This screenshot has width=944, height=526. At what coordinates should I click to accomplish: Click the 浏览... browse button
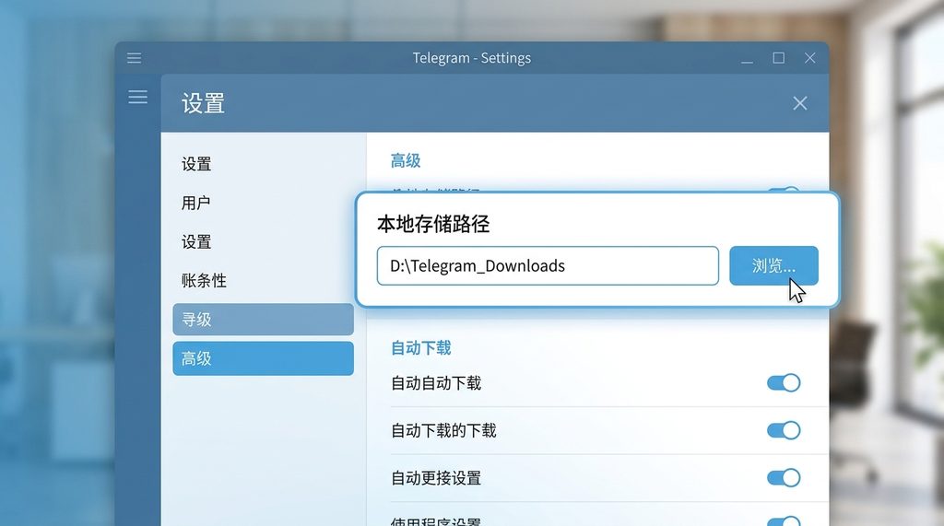point(773,265)
